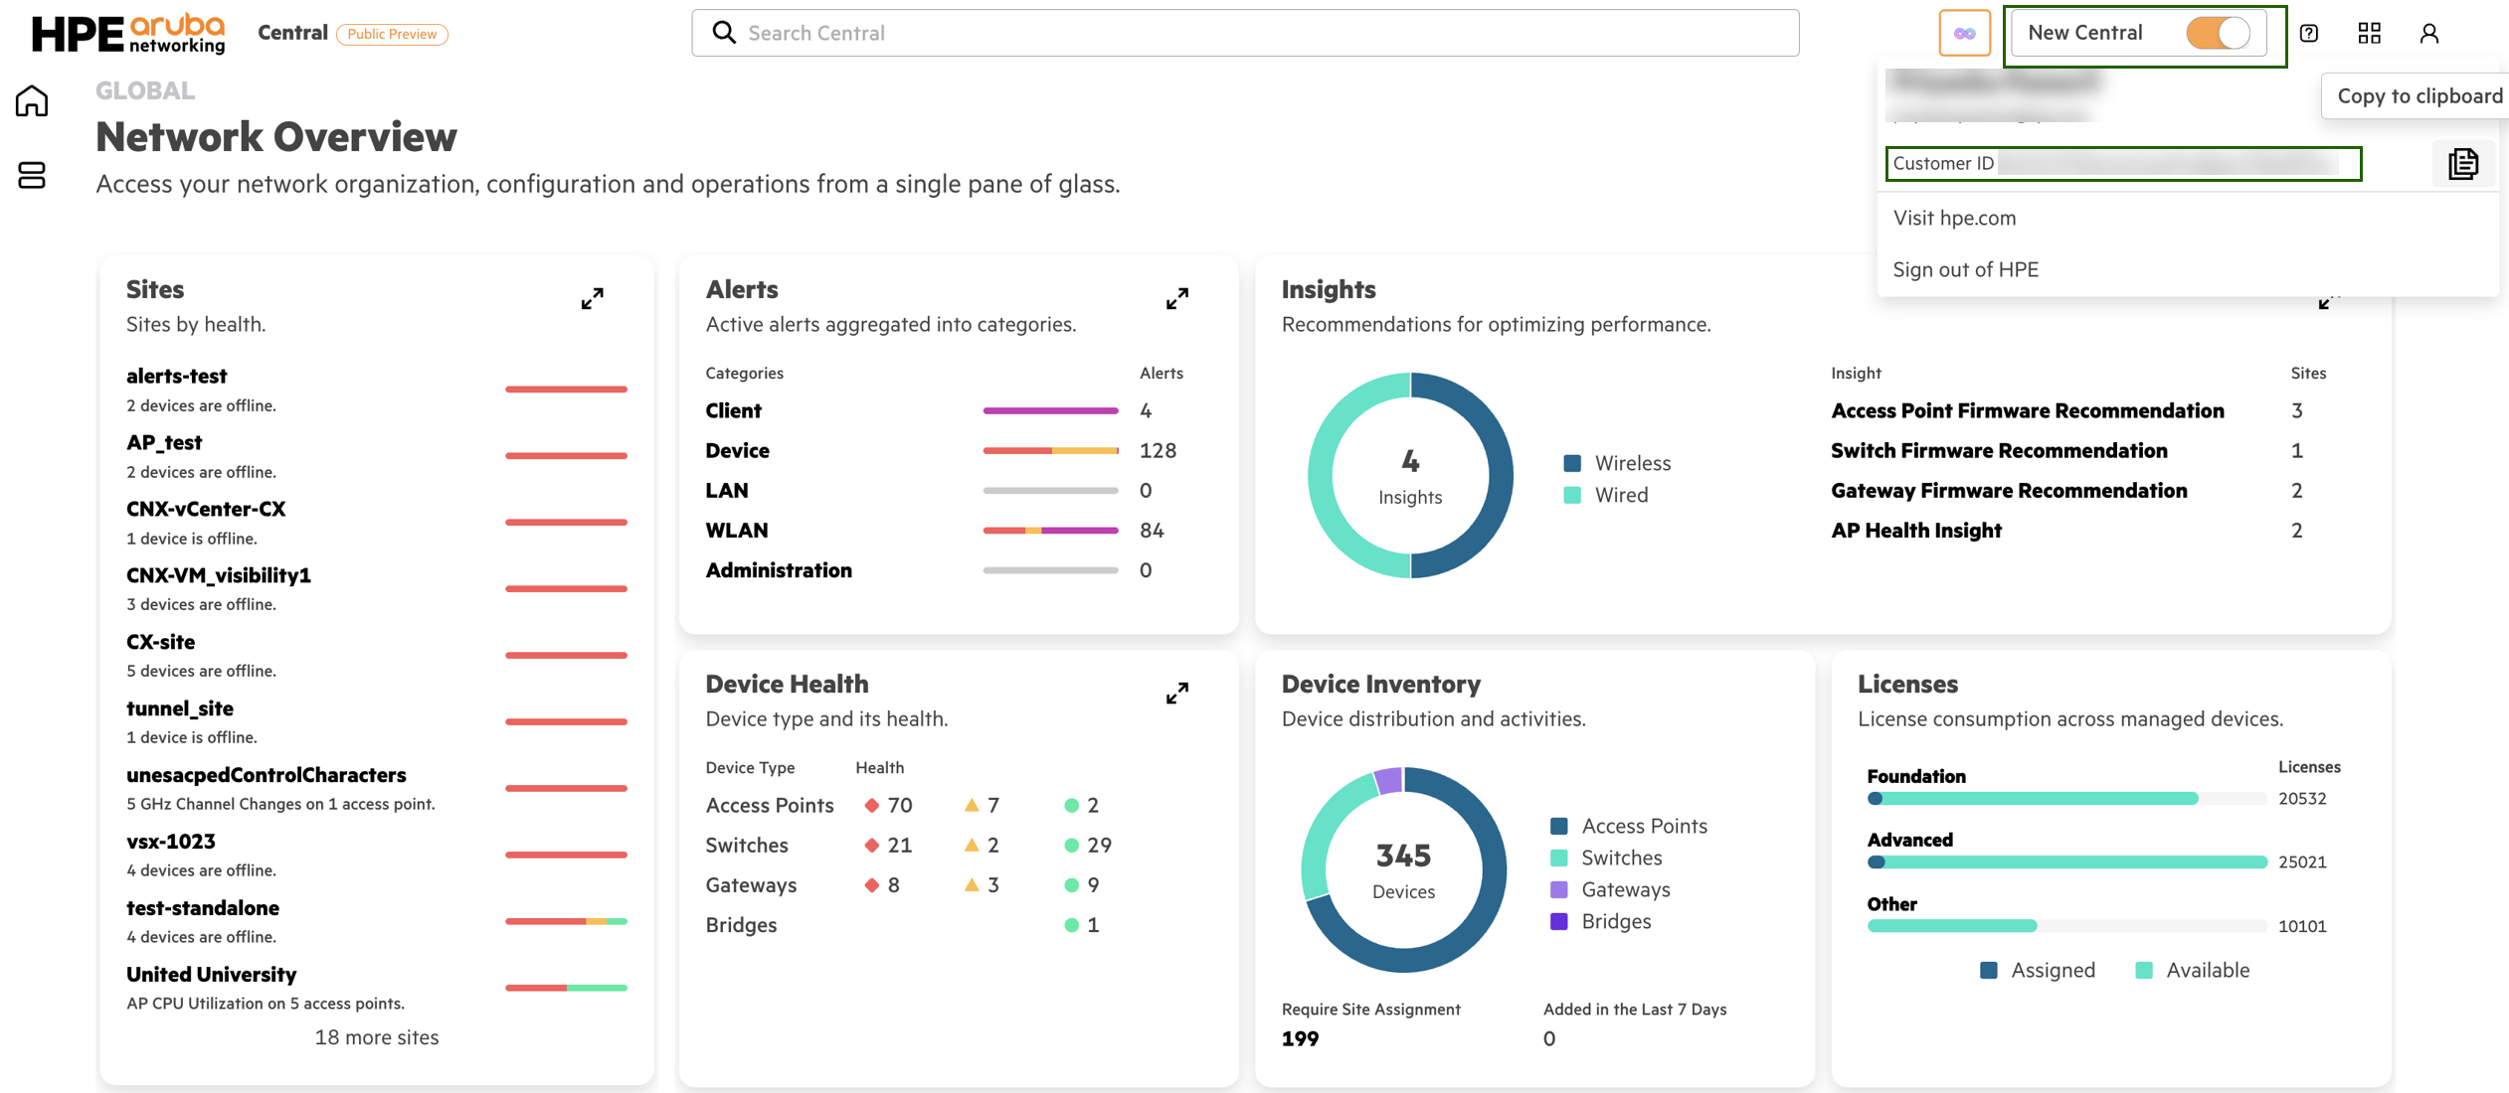Image resolution: width=2509 pixels, height=1093 pixels.
Task: Click the LAN alerts category
Action: point(727,490)
